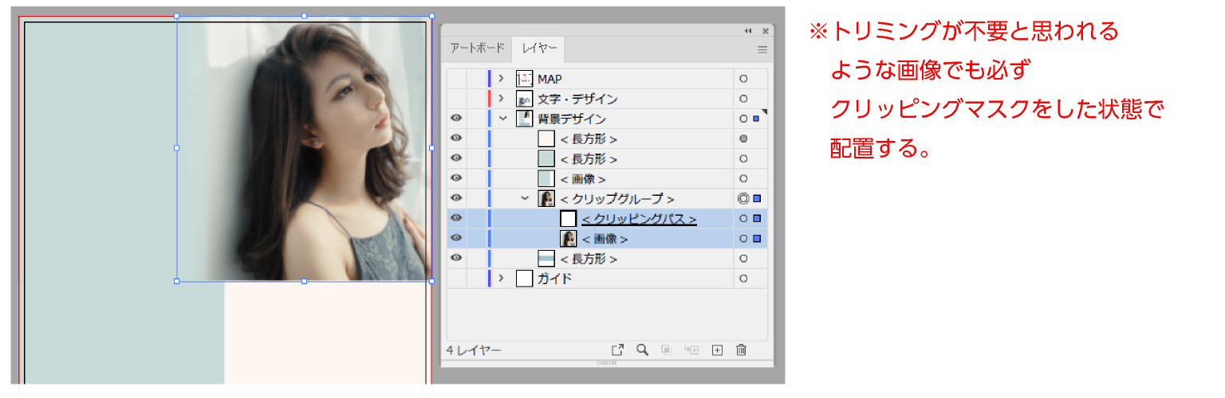This screenshot has width=1225, height=398.
Task: Collapse the クリップグループ chevron
Action: [525, 198]
